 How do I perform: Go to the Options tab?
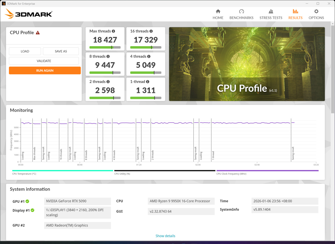[x=316, y=14]
